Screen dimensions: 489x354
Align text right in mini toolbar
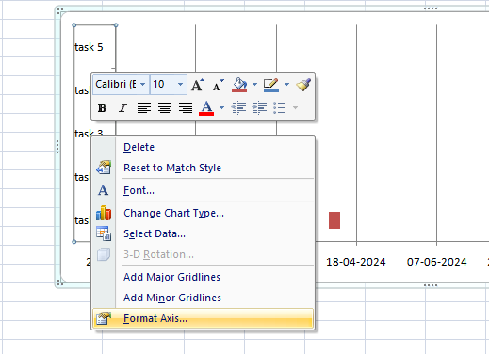pos(186,108)
